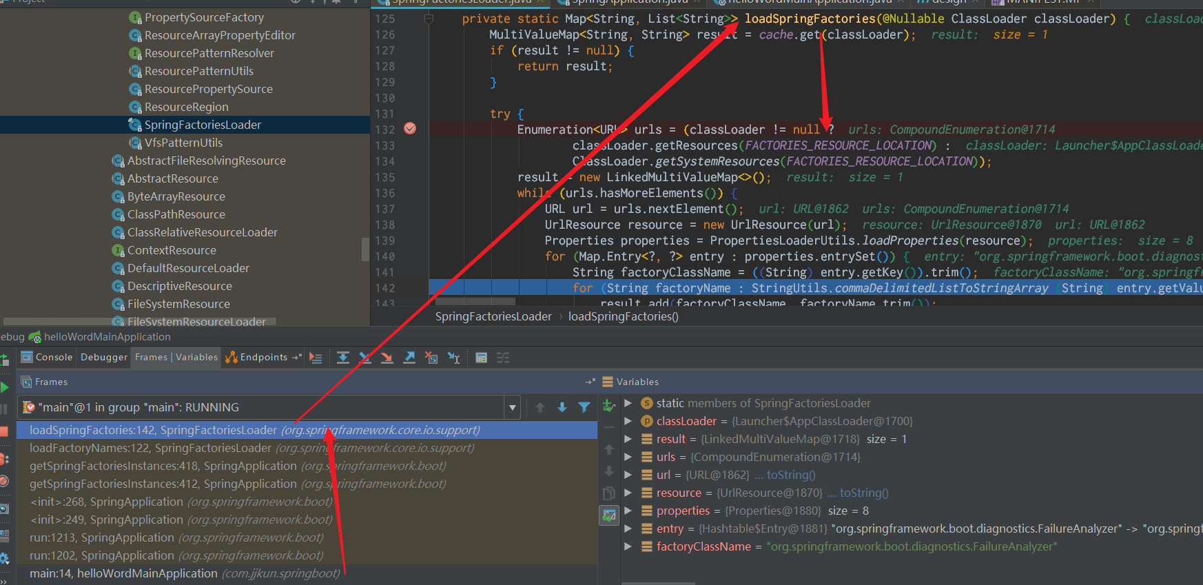This screenshot has height=585, width=1203.
Task: Select the Frames | Variables tab
Action: pos(176,357)
